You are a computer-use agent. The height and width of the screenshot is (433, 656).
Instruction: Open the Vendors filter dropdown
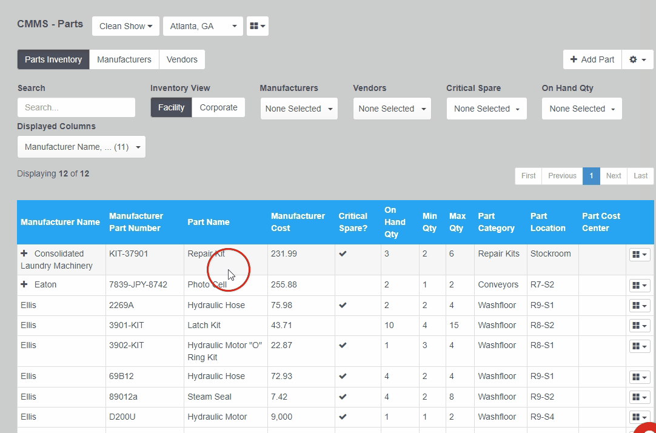click(392, 109)
